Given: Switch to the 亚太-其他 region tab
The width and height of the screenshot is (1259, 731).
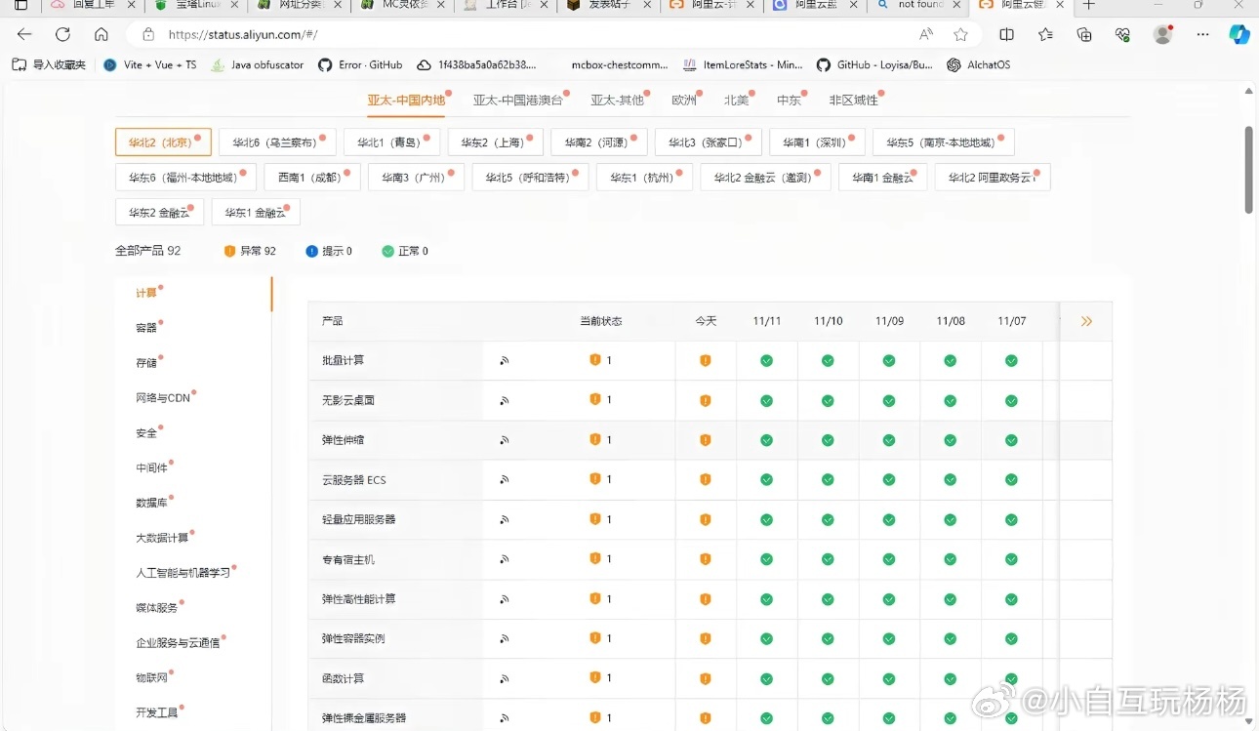Looking at the screenshot, I should pyautogui.click(x=618, y=101).
